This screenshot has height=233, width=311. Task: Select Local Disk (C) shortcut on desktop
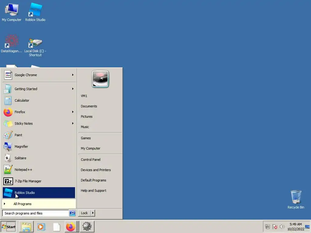point(35,47)
